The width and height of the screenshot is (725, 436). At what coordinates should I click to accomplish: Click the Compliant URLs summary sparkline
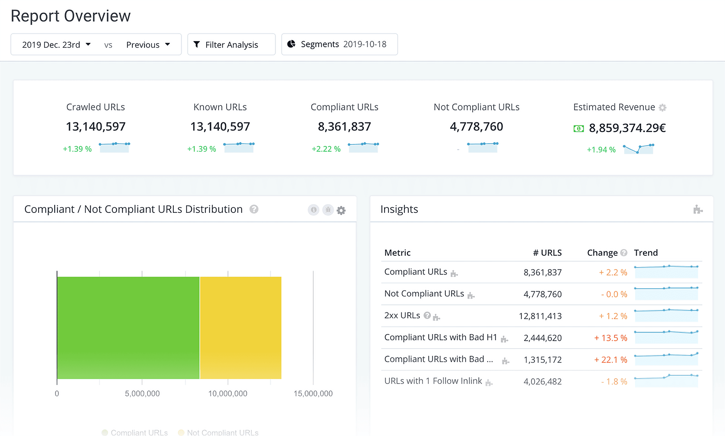point(363,147)
